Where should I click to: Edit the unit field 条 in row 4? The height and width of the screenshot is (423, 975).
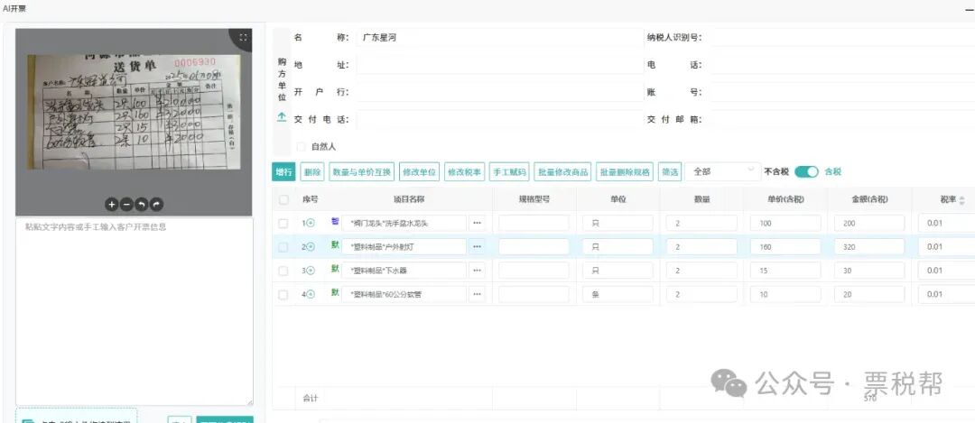(617, 294)
